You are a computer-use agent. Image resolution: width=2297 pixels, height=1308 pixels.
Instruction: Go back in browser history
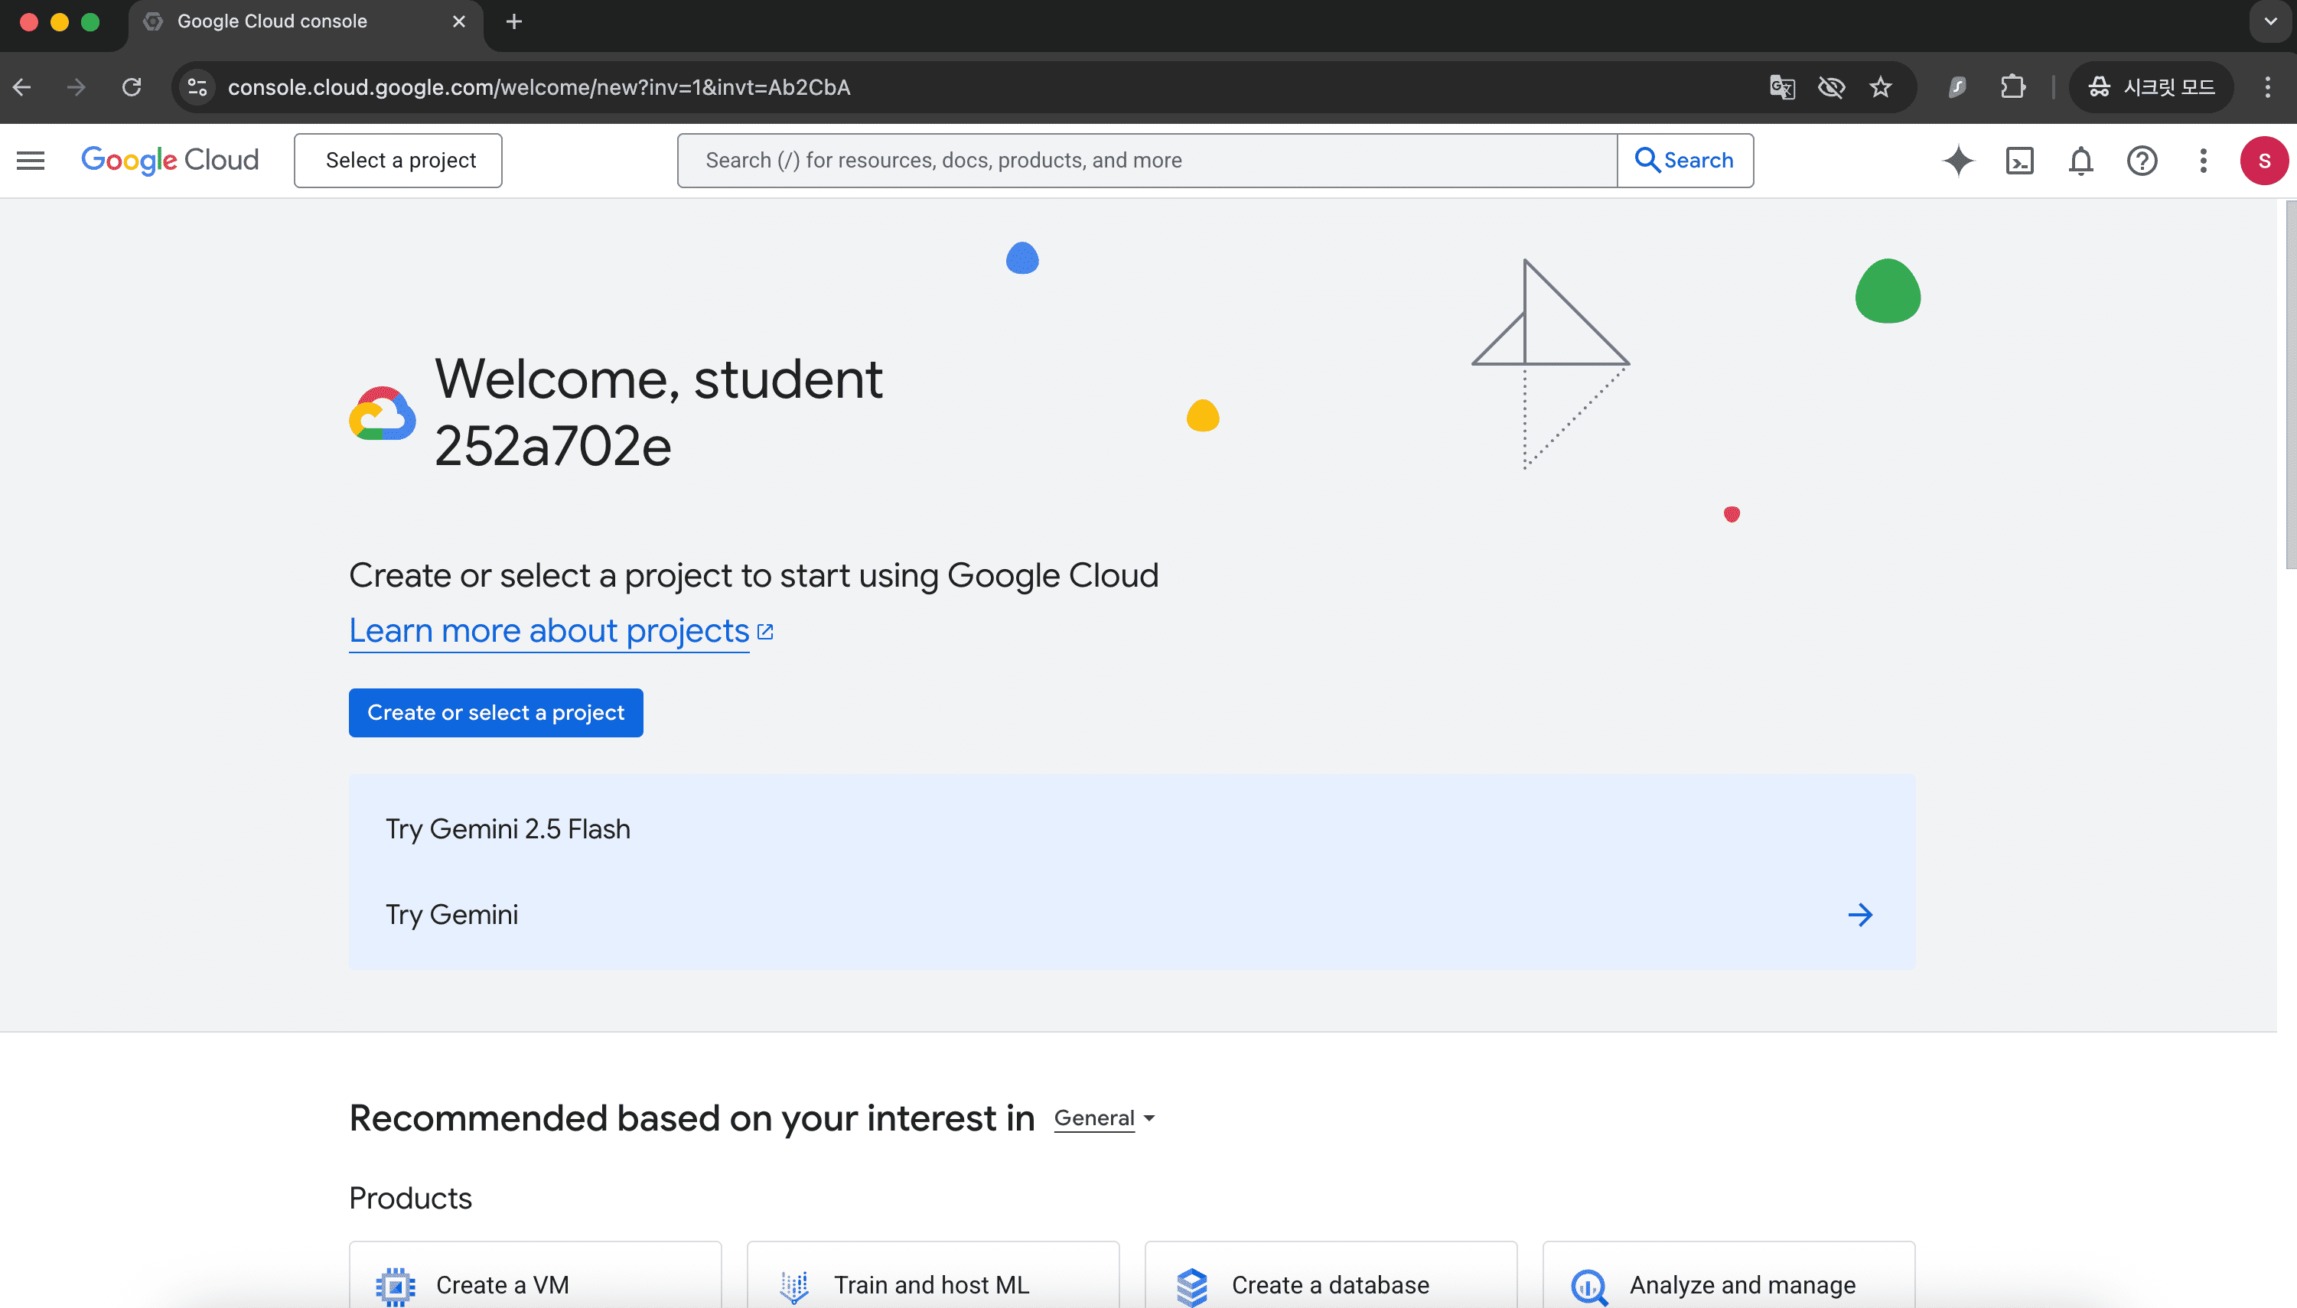[x=22, y=87]
